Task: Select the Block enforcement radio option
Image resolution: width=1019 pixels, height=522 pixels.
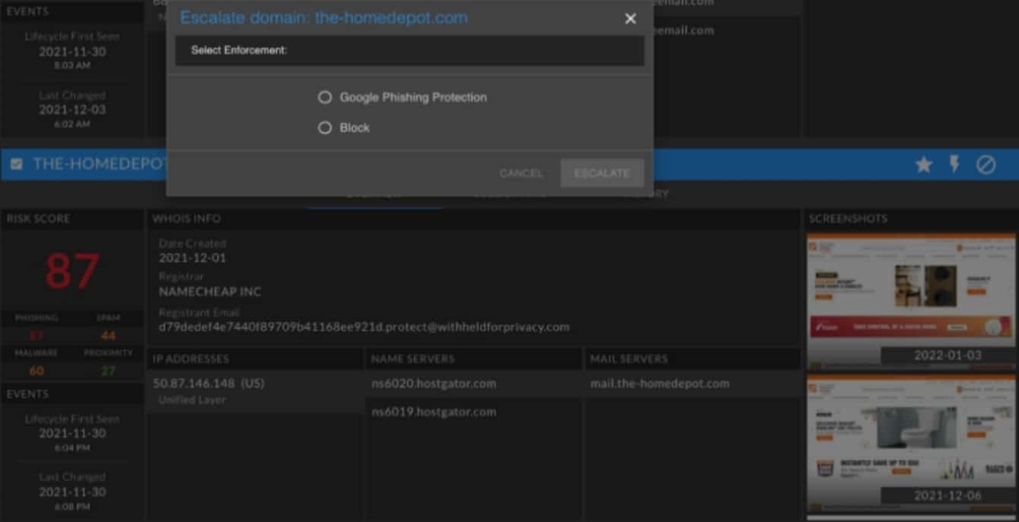Action: pyautogui.click(x=325, y=128)
